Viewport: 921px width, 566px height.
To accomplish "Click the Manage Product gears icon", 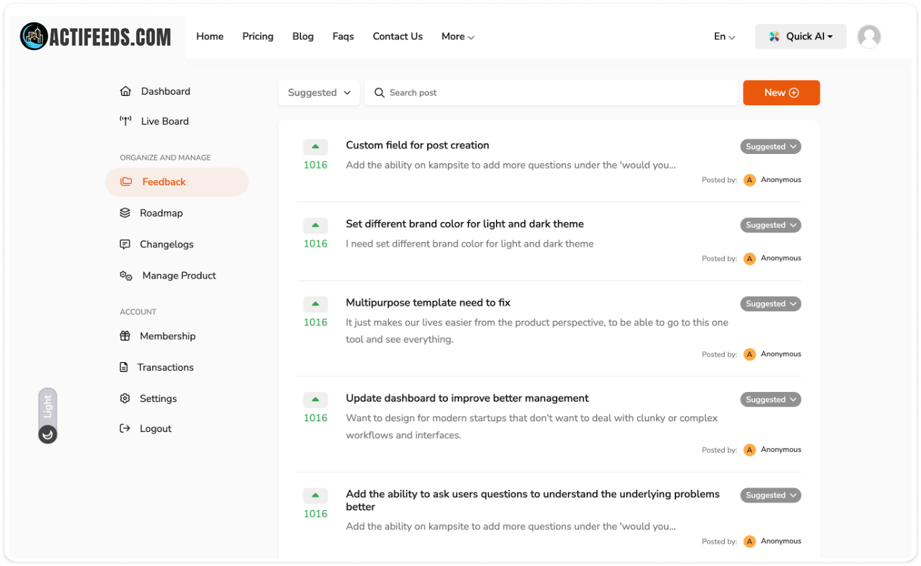I will 125,276.
